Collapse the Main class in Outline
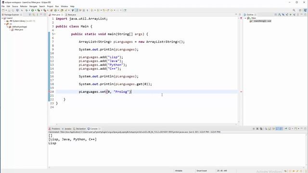 tap(245, 18)
